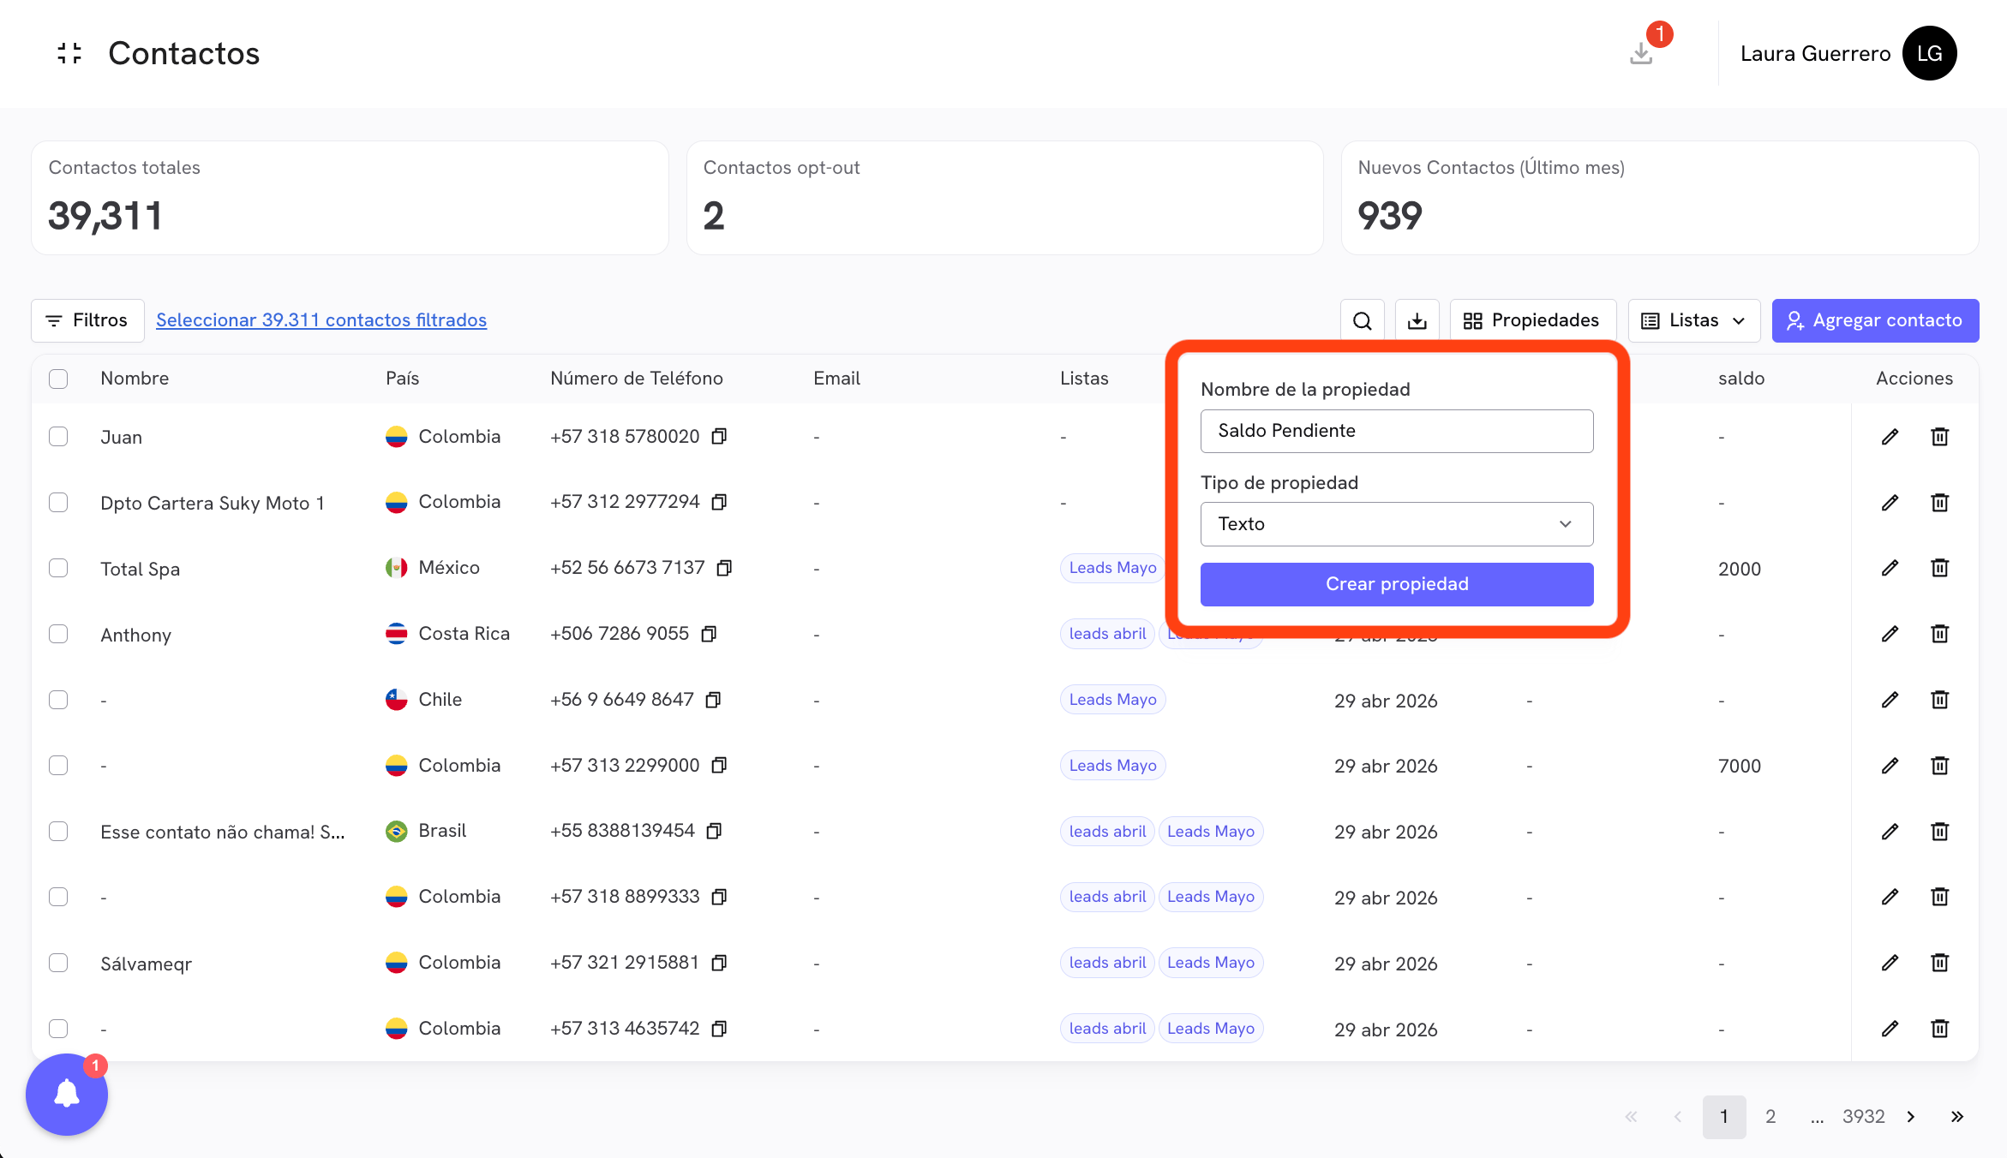2007x1158 pixels.
Task: Edit the Total Spa contact
Action: pos(1890,568)
